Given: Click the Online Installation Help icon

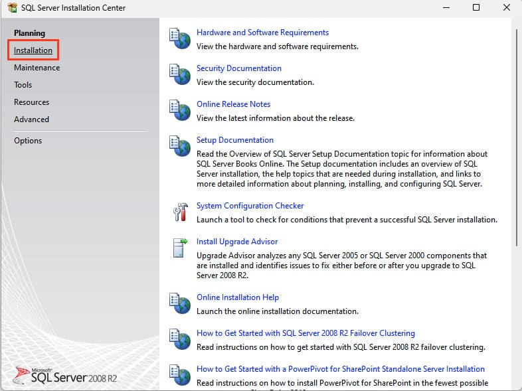Looking at the screenshot, I should [179, 304].
